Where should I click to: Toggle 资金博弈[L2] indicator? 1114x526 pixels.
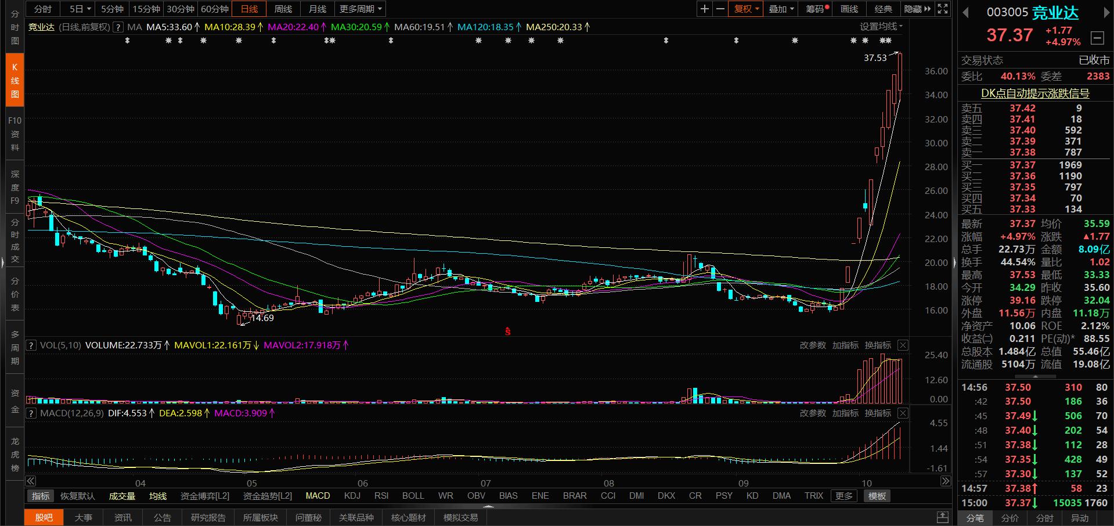(205, 496)
